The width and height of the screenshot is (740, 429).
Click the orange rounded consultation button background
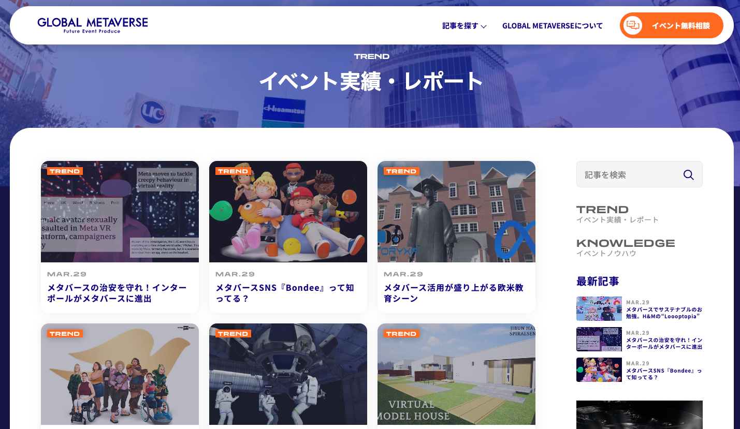[671, 25]
